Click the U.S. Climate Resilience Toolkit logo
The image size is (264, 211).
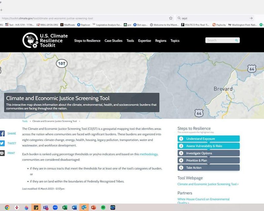[45, 40]
